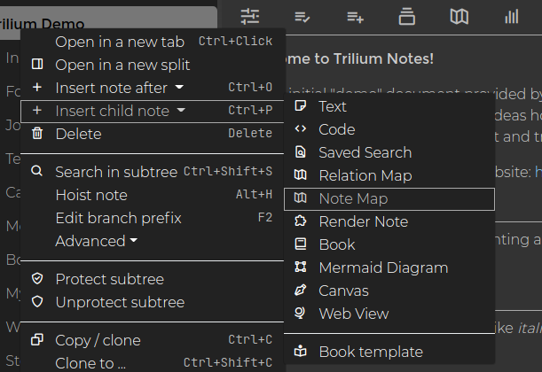This screenshot has height=372, width=542.
Task: Click the Note Map icon in submenu
Action: 301,198
